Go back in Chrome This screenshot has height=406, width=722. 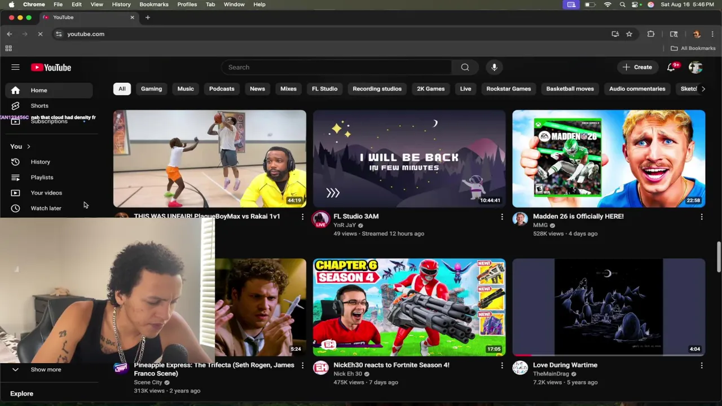[x=10, y=34]
